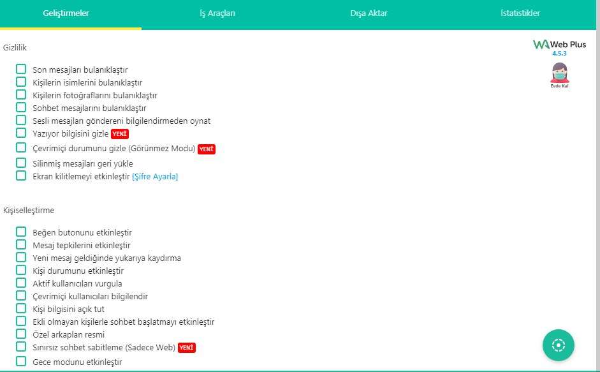Tick 'Beğen butonunu etkinleştir' checkbox
600x372 pixels.
pos(21,232)
